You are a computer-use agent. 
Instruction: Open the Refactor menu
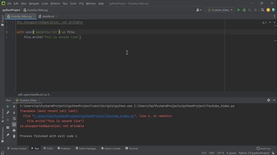[x=55, y=3]
